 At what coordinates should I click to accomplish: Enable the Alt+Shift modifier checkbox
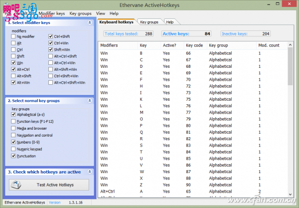(13, 76)
